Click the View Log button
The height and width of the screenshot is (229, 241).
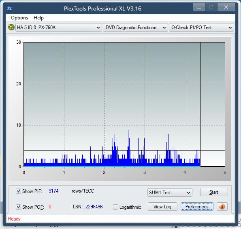[162, 207]
